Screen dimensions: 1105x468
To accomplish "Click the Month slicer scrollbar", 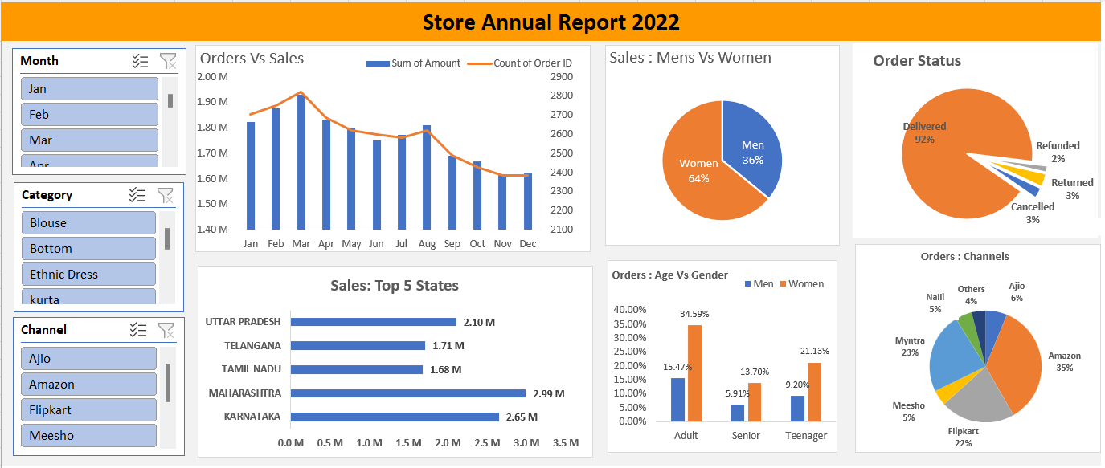I will pos(170,100).
